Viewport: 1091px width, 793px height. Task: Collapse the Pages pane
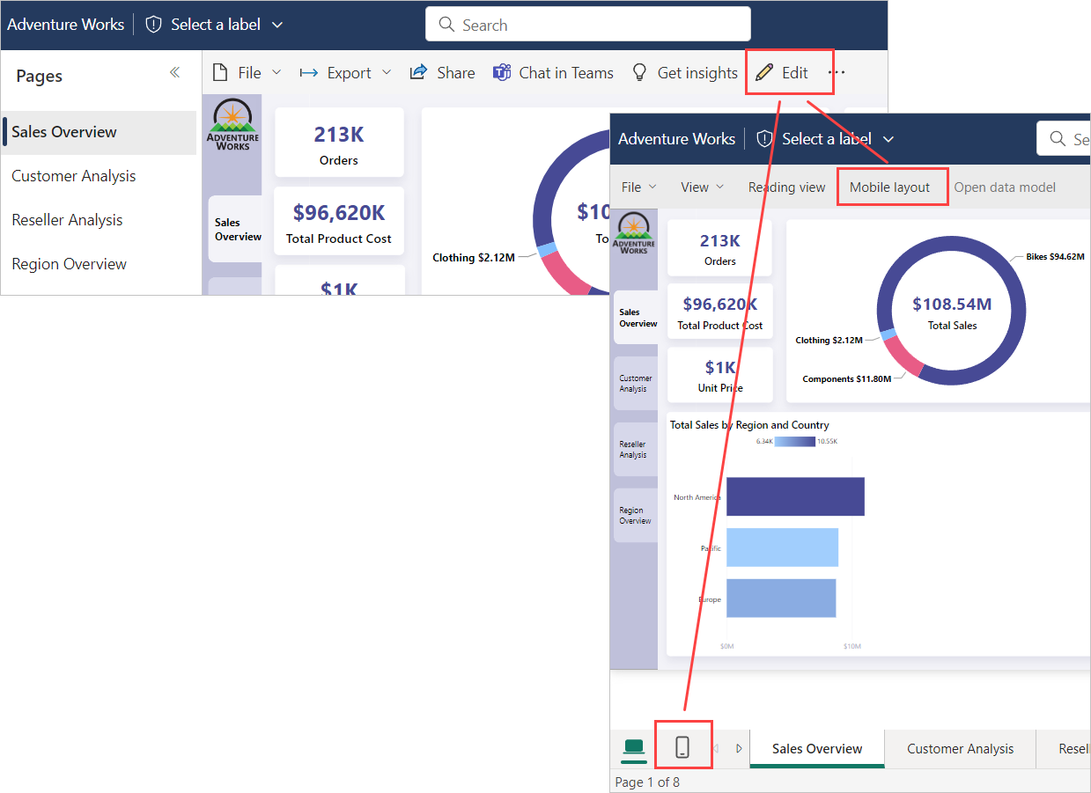click(x=176, y=74)
